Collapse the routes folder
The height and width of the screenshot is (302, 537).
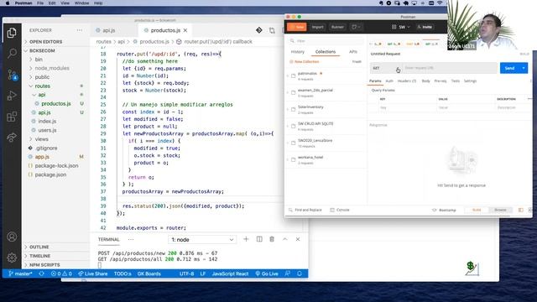coord(42,86)
